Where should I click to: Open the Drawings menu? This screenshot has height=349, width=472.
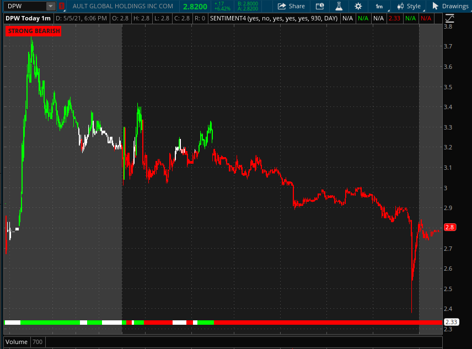tap(450, 6)
